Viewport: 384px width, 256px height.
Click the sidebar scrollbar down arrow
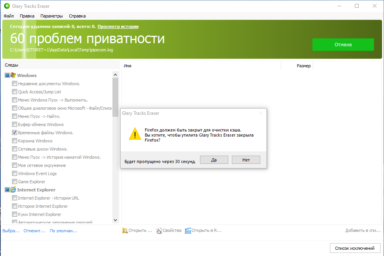115,220
